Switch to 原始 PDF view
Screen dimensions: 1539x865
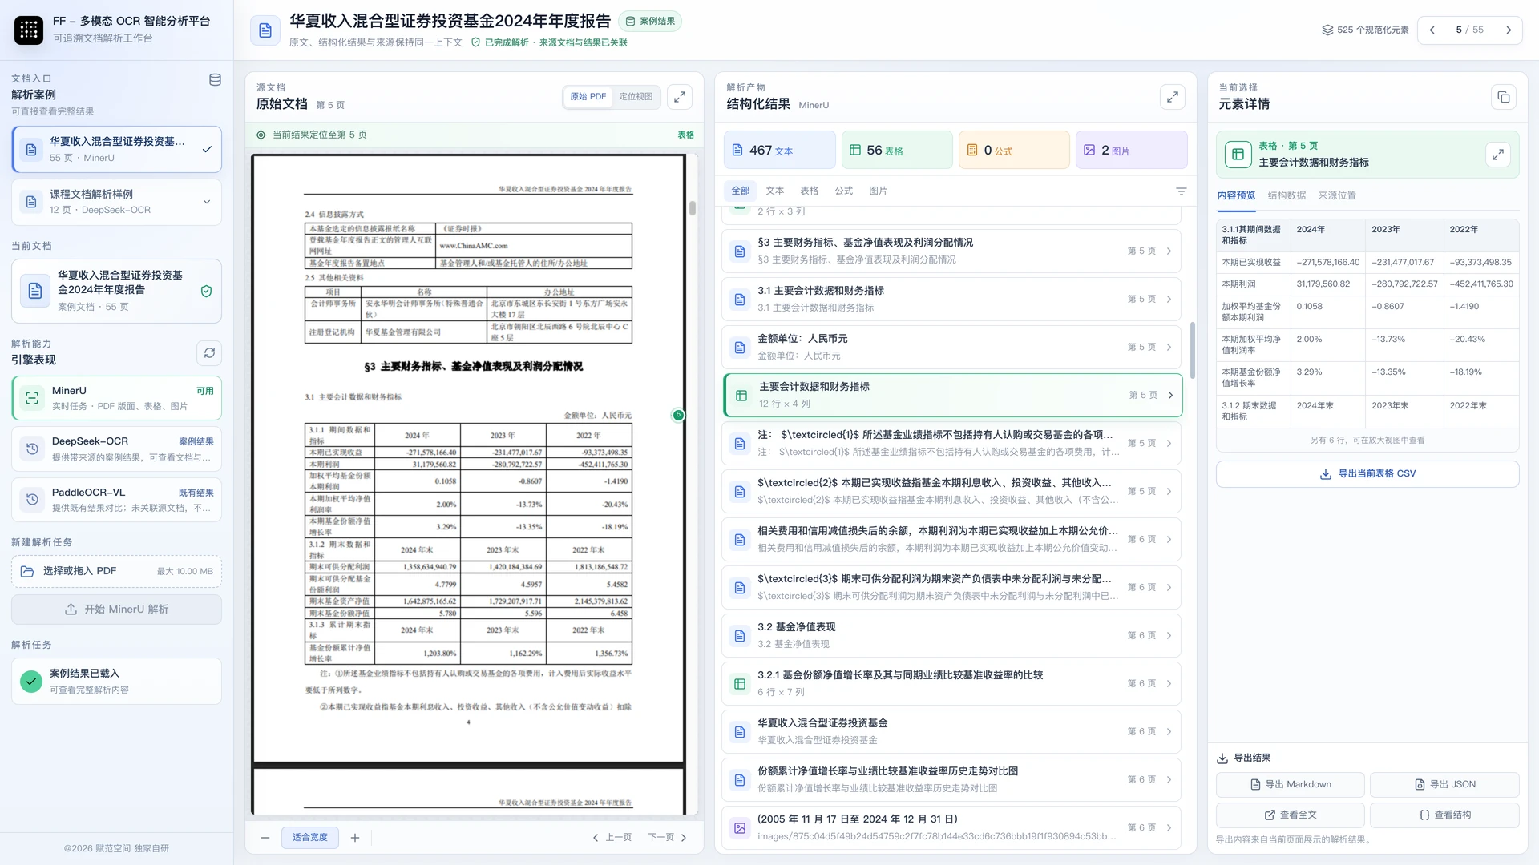coord(588,97)
